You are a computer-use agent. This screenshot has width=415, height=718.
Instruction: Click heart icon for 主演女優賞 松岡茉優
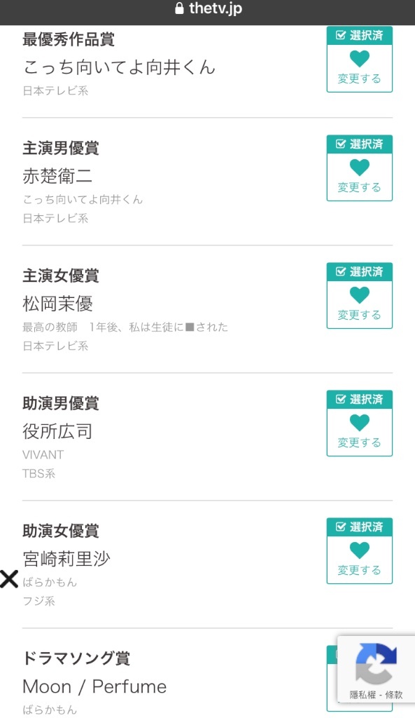point(359,295)
